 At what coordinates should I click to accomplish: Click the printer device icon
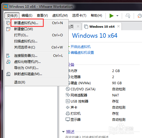click(68, 113)
